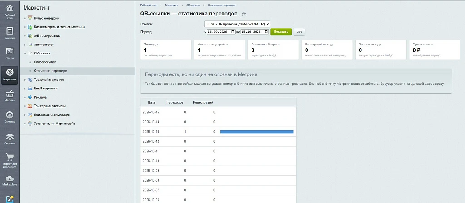Viewport: 465px width, 203px height.
Task: Open end date calendar picker icon
Action: (266, 32)
